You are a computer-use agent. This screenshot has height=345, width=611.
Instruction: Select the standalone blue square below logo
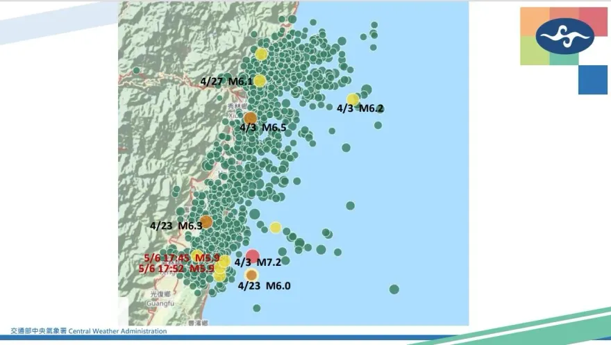[x=592, y=80]
